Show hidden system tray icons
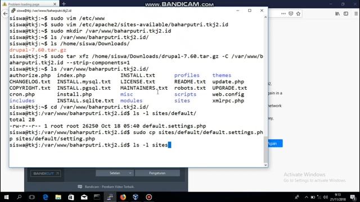 306,197
